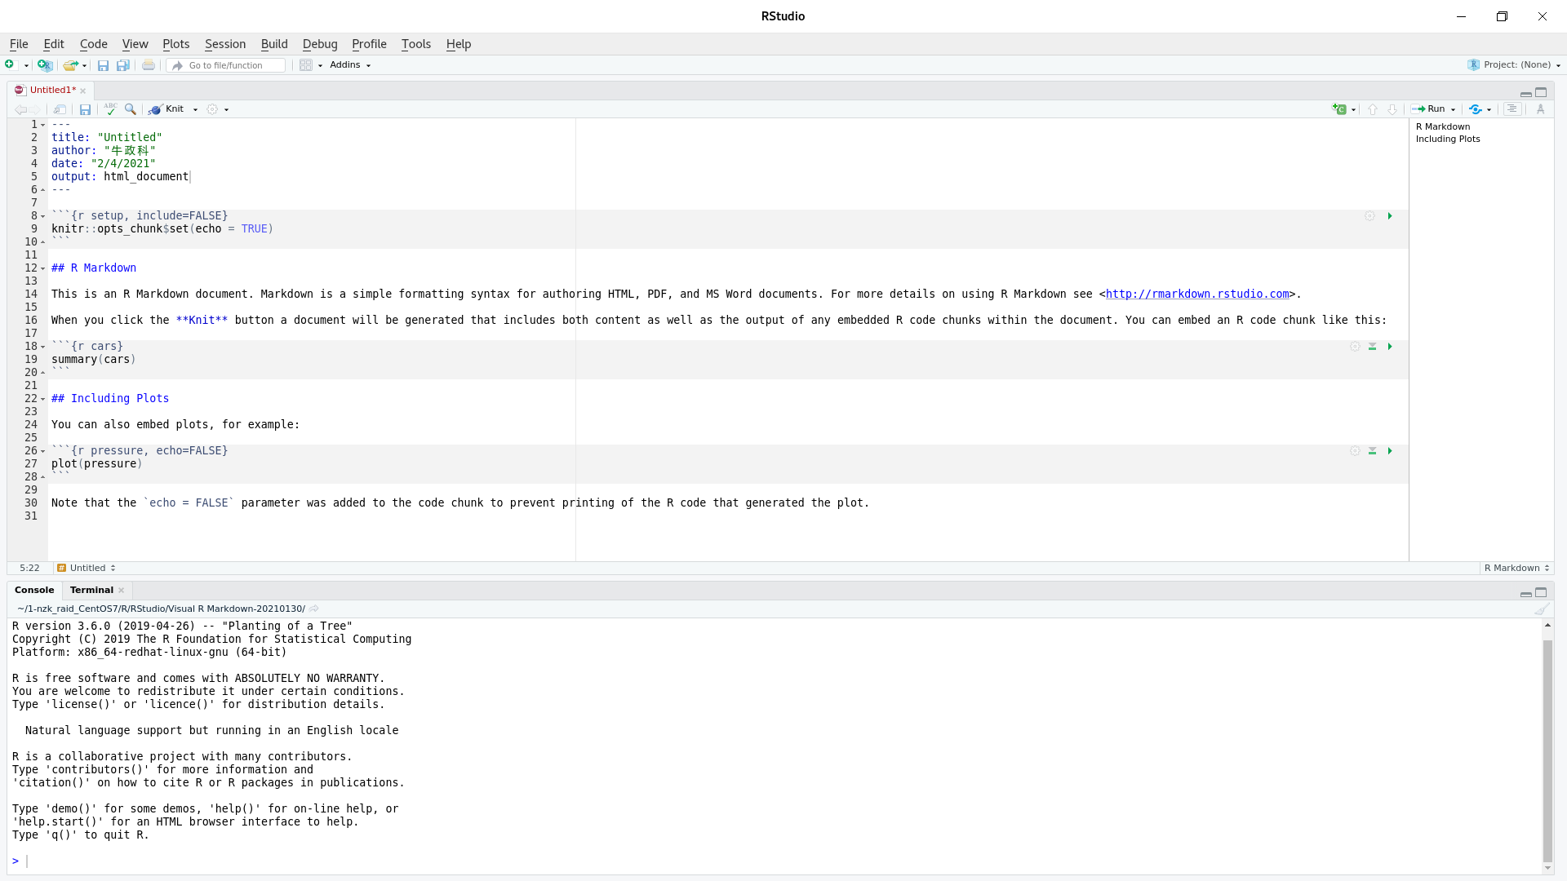
Task: Switch to the Terminal tab
Action: click(90, 590)
